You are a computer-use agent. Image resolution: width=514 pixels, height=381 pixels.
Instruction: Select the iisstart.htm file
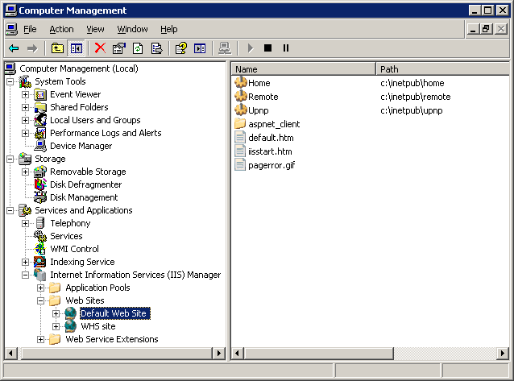pos(270,151)
